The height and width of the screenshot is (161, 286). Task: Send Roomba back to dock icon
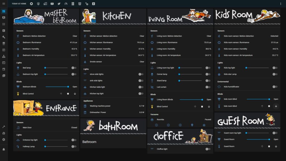[x=204, y=125]
